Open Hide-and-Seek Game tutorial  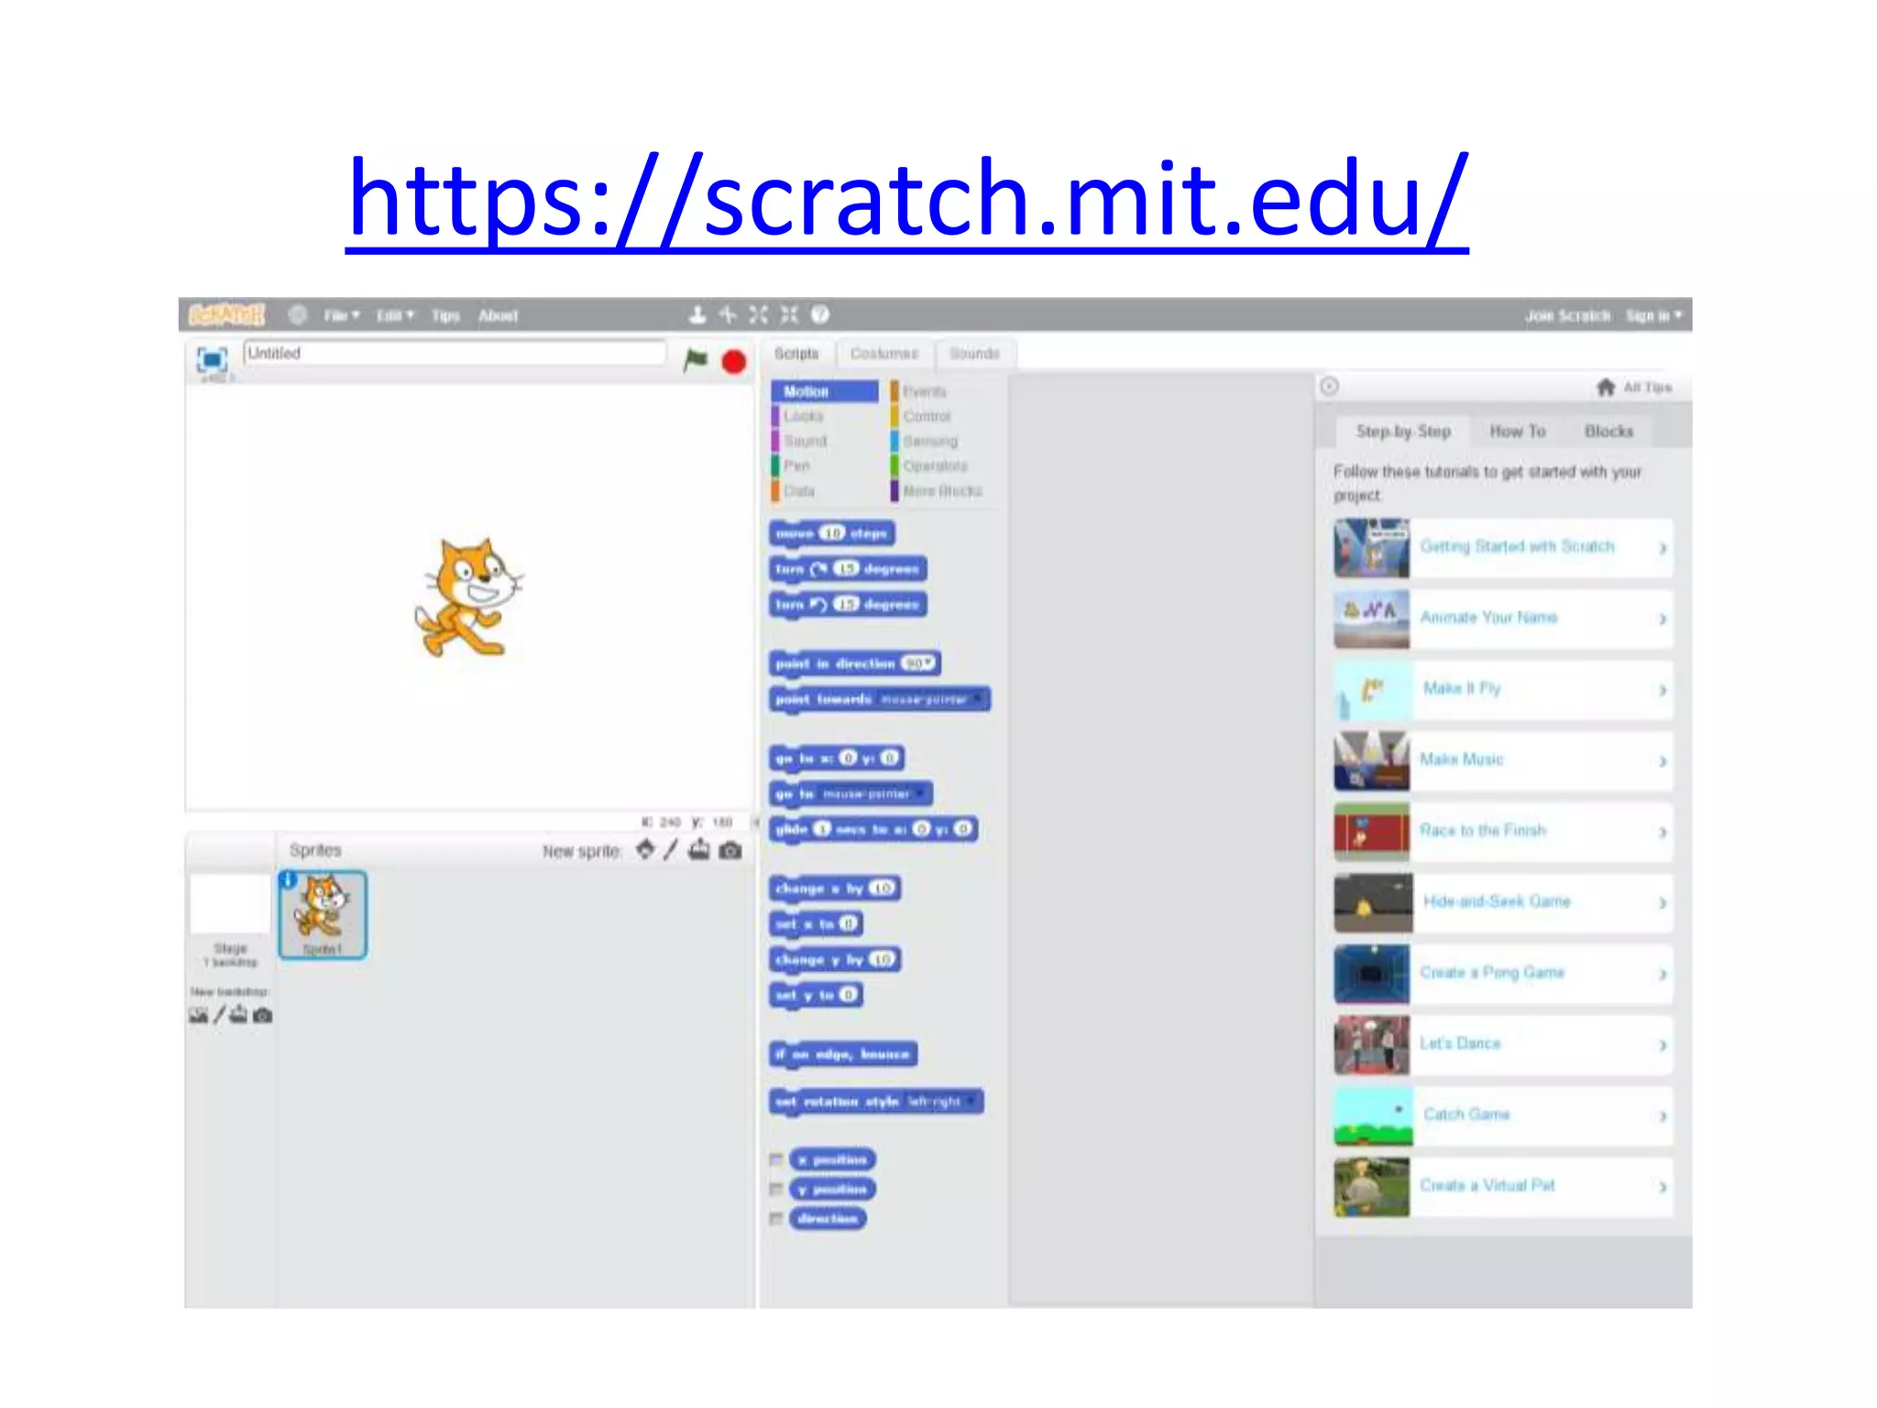pyautogui.click(x=1503, y=902)
